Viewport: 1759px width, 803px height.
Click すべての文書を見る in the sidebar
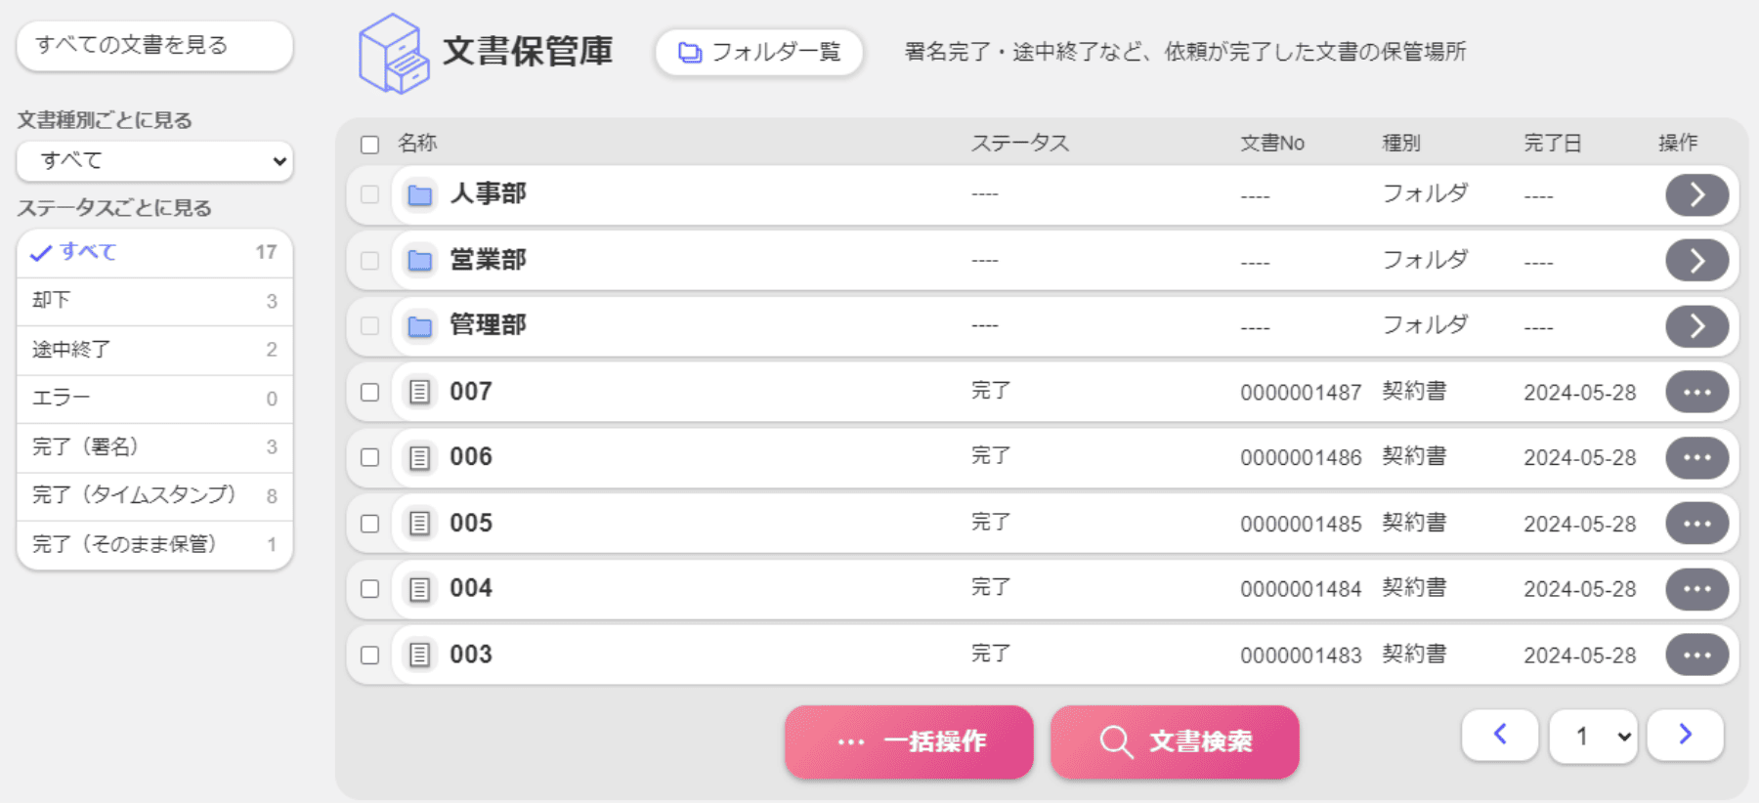click(x=153, y=45)
